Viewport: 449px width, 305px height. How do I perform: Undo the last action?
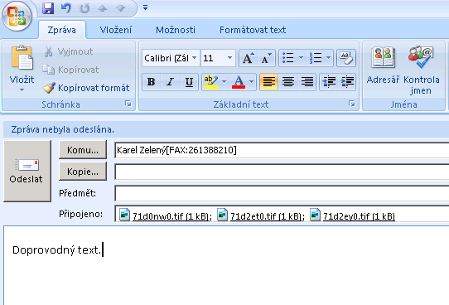pos(66,8)
